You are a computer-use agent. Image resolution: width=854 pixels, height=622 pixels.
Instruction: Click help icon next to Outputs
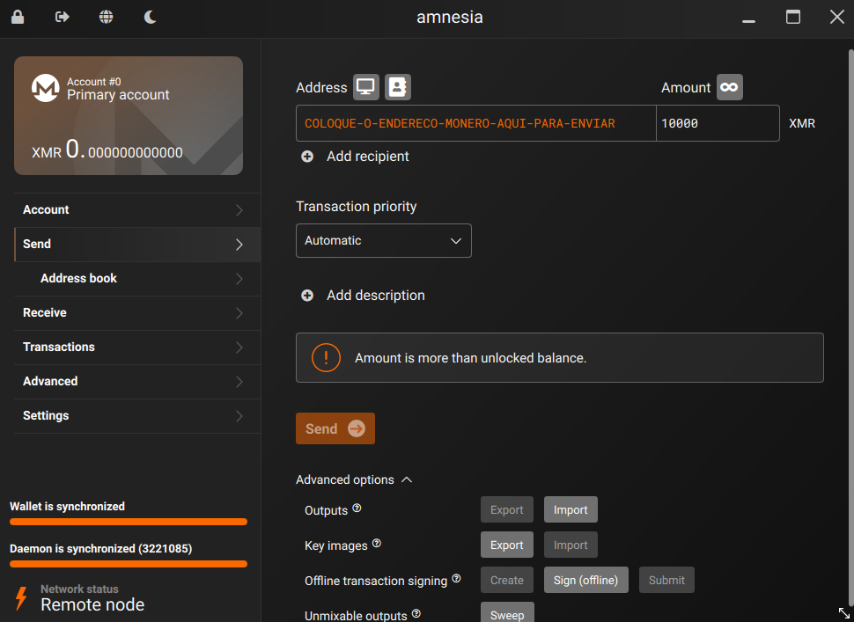coord(357,508)
